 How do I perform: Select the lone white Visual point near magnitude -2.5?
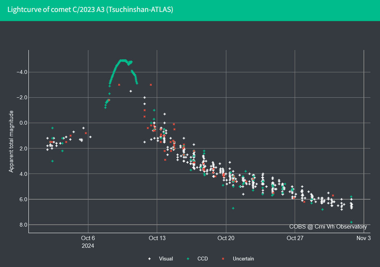131,91
